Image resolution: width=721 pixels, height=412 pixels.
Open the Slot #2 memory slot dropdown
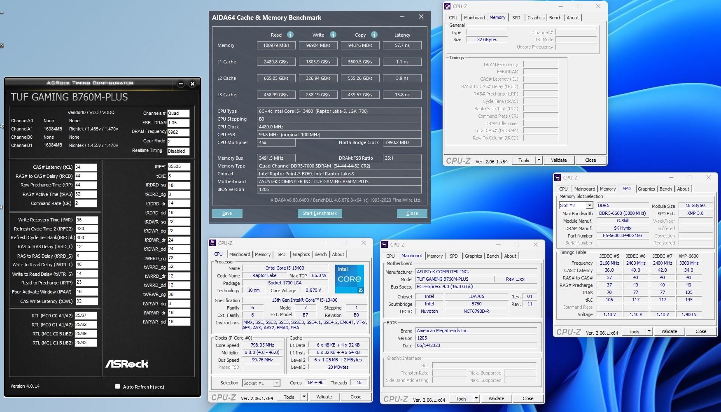(590, 205)
